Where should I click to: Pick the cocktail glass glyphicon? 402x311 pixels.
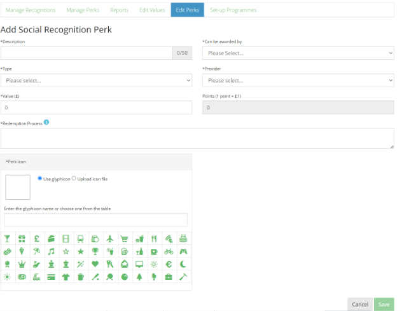pos(7,239)
